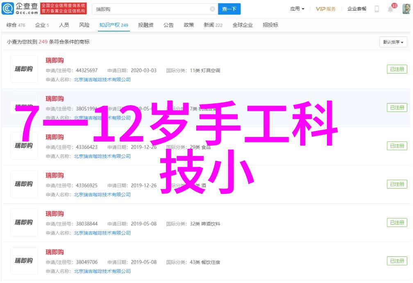Click class text 43类 餐饮住宿
The width and height of the screenshot is (413, 283).
(205, 263)
